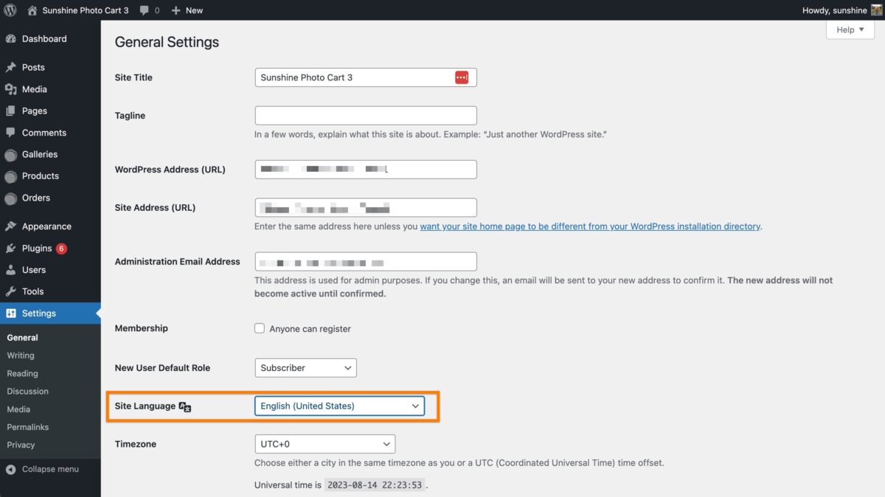Open the Site Language dropdown
This screenshot has width=885, height=497.
click(x=339, y=406)
